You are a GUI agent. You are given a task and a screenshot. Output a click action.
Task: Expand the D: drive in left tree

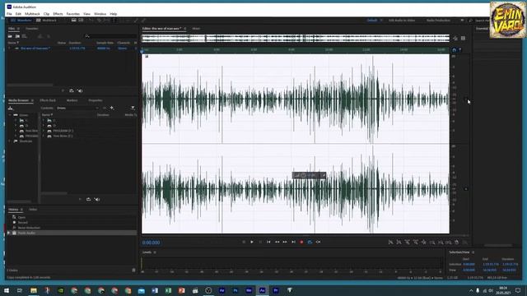pos(16,126)
